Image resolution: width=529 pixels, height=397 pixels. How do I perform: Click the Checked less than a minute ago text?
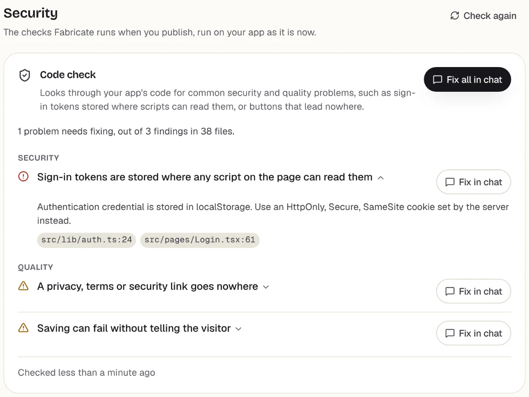[x=86, y=373]
